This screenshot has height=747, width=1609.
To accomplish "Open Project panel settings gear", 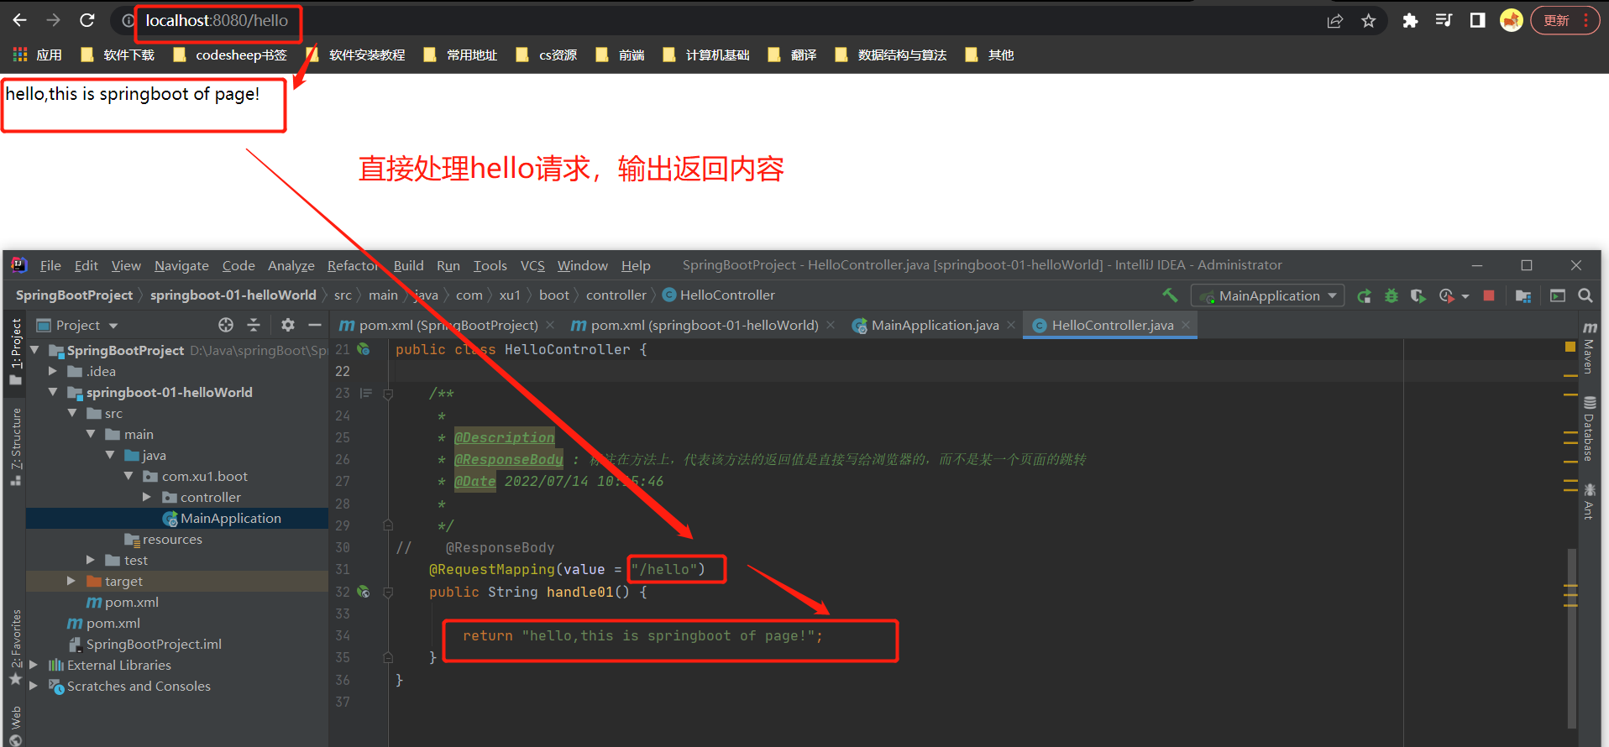I will (x=288, y=325).
